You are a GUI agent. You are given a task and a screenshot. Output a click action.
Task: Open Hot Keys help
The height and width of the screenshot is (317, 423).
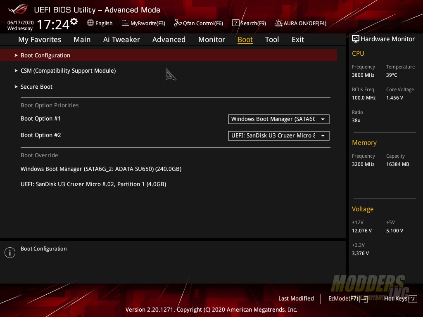(x=400, y=299)
